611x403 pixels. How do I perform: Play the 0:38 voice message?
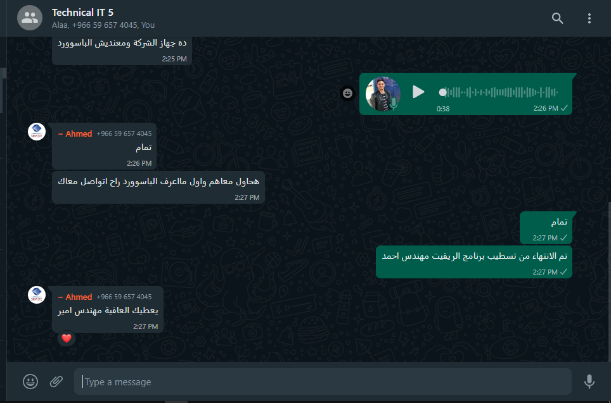(418, 92)
